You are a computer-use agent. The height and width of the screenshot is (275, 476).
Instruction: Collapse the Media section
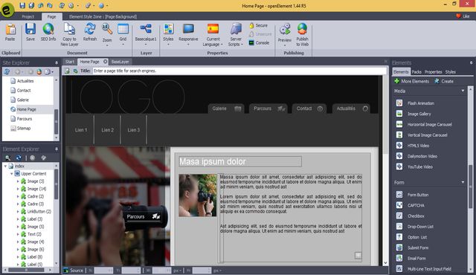click(x=463, y=91)
